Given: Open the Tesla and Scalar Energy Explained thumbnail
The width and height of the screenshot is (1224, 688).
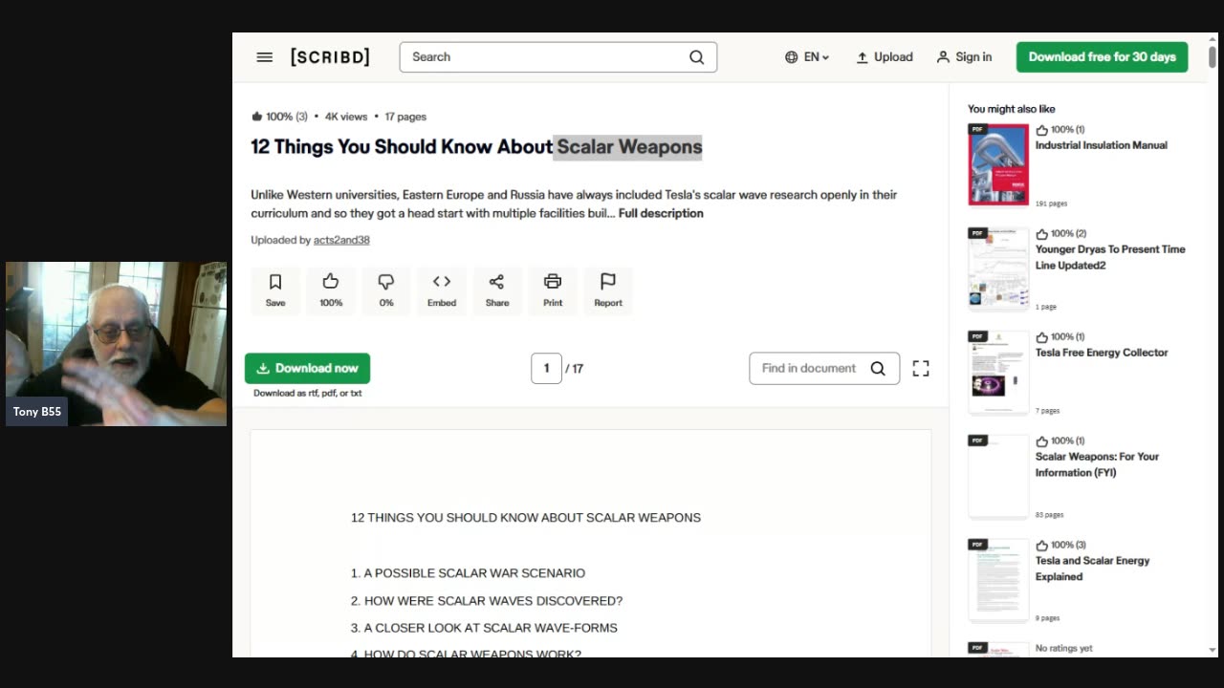Looking at the screenshot, I should tap(998, 580).
